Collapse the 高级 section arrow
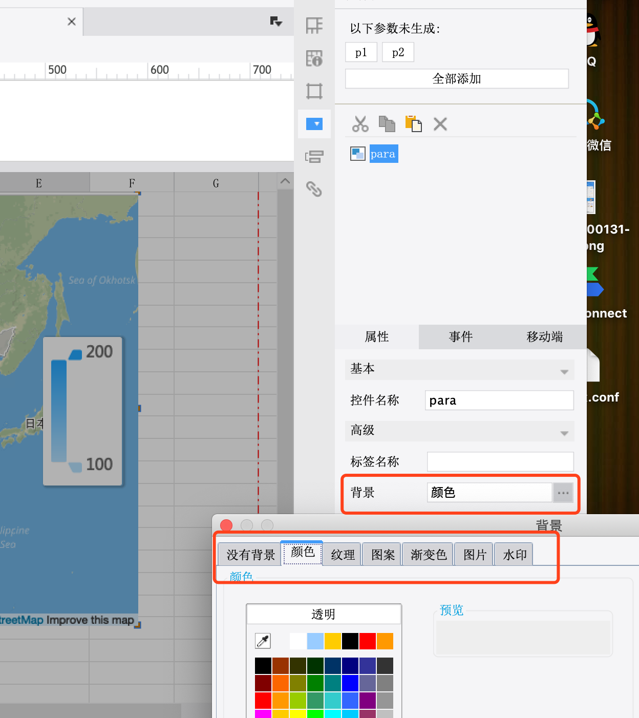 [x=564, y=433]
